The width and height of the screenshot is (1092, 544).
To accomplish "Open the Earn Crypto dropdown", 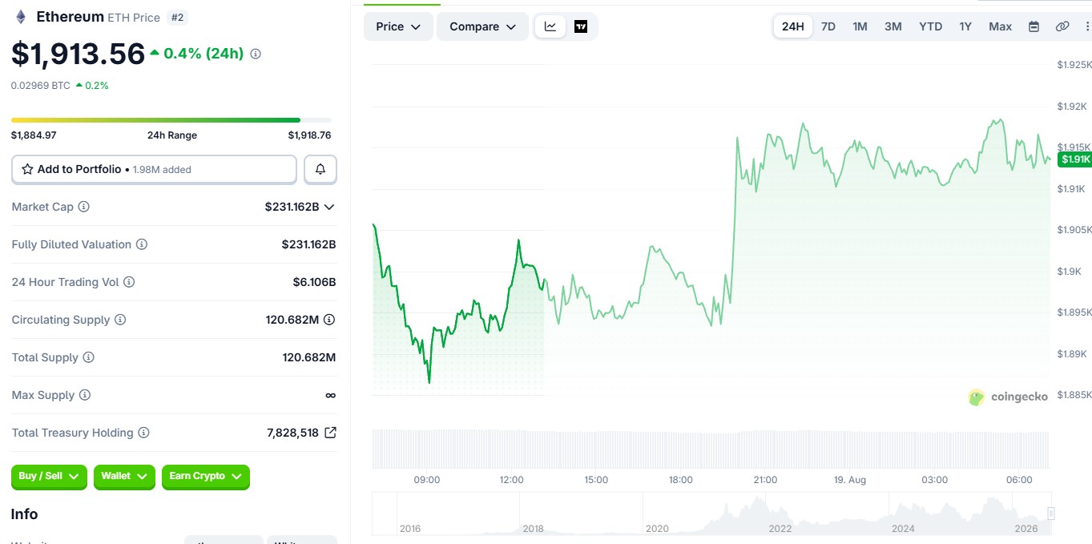I will pyautogui.click(x=206, y=477).
